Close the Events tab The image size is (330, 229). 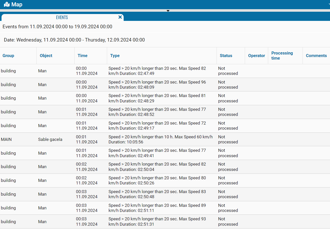coord(120,17)
